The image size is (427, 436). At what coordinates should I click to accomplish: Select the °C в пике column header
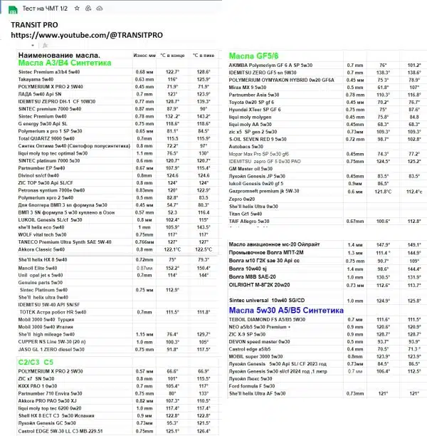tap(204, 56)
